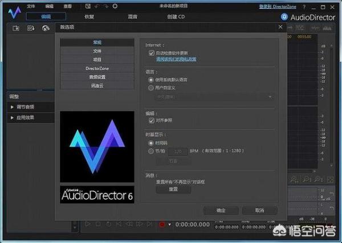Screen dimensions: 342x243
Task: Select 音频设置 preferences category
Action: tap(97, 77)
